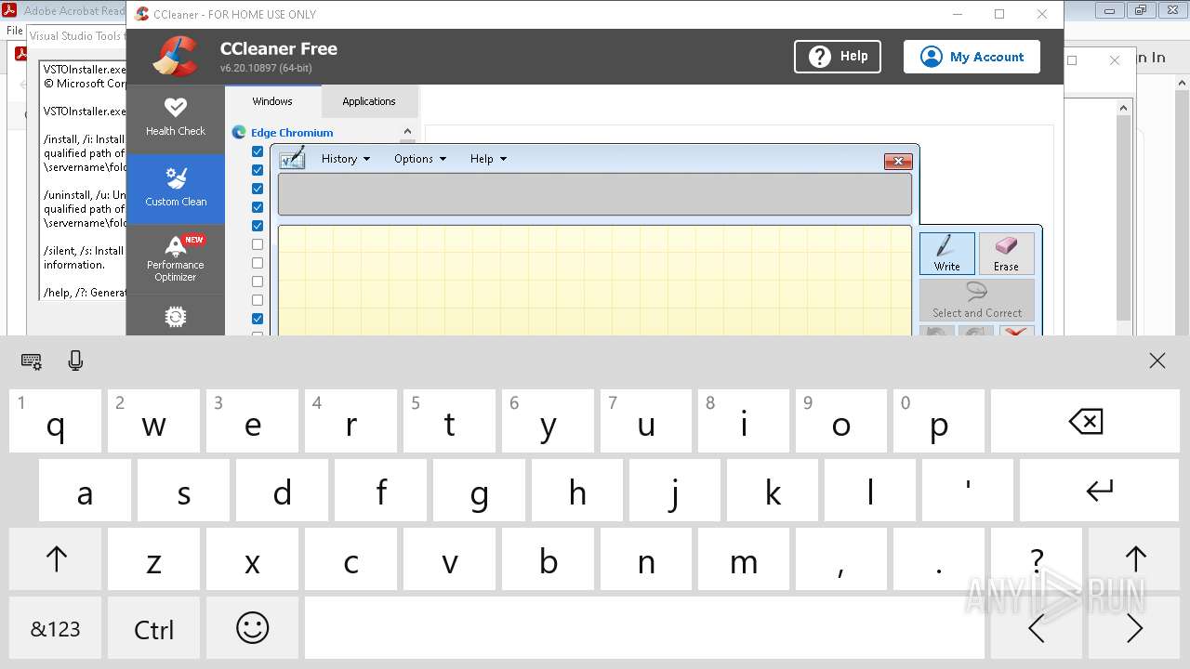1190x669 pixels.
Task: Tap the q key
Action: point(56,422)
